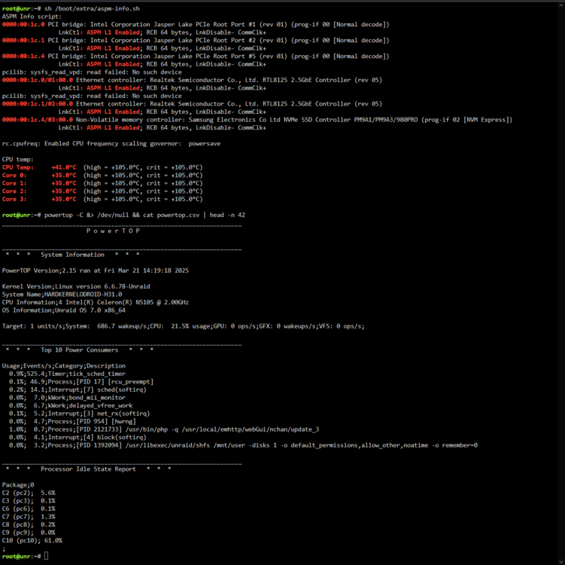
Task: Click the 'Top 10 Power Consumers' header
Action: tap(79, 350)
